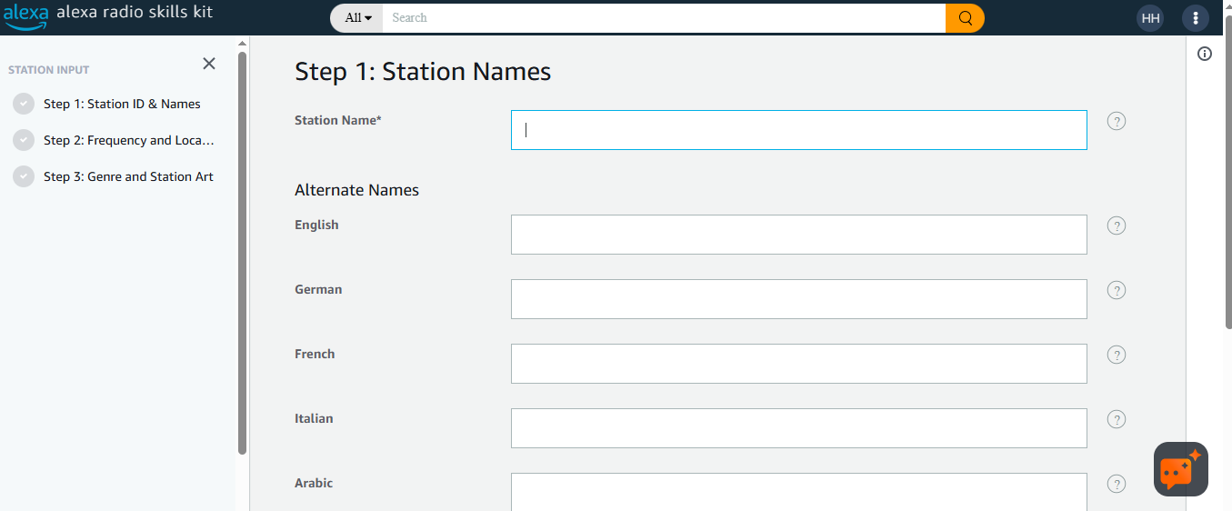Click the 'Alternate Names' section heading
Viewport: 1232px width, 511px height.
356,190
